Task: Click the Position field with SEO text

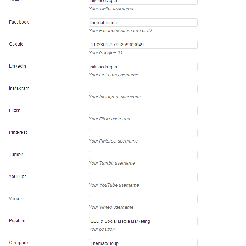Action: pos(143,221)
